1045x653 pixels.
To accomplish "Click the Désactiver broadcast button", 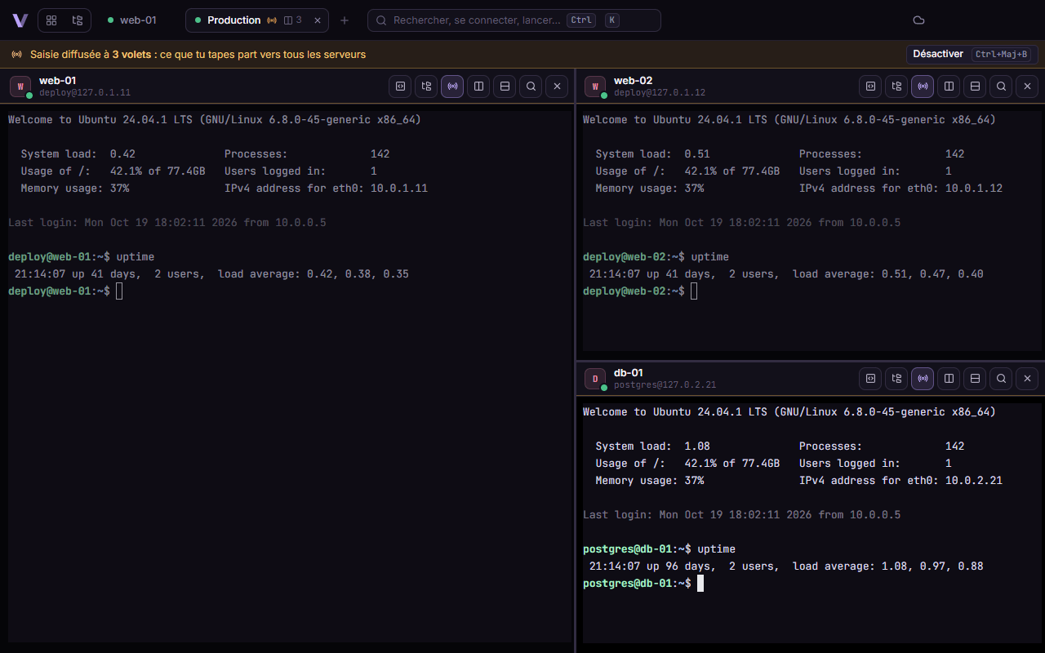I will click(972, 54).
